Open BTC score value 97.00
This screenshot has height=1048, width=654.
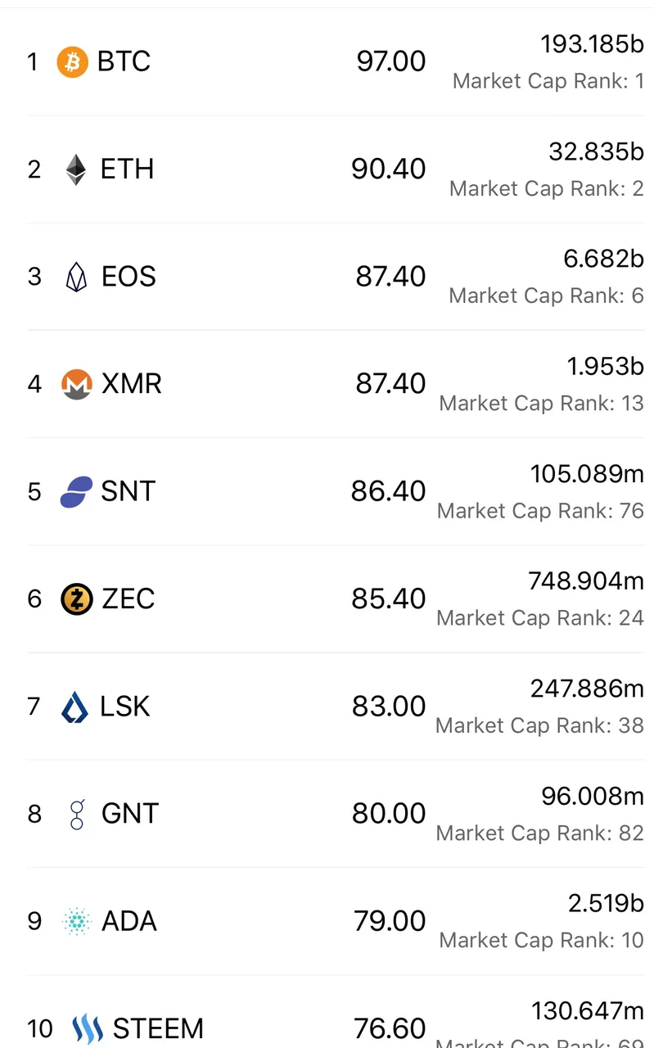point(391,61)
